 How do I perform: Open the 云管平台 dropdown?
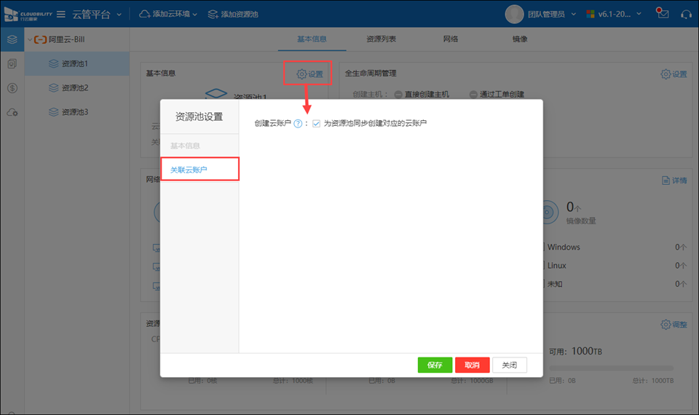click(97, 15)
